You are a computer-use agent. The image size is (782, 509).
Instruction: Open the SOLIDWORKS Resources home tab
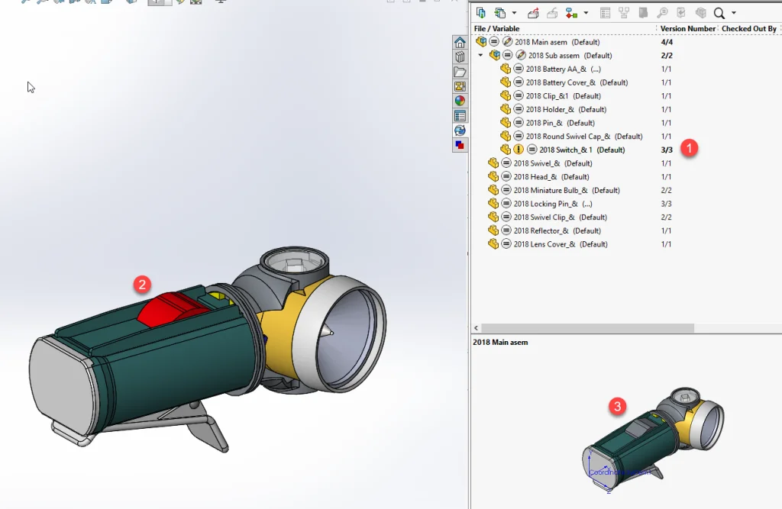(x=460, y=43)
